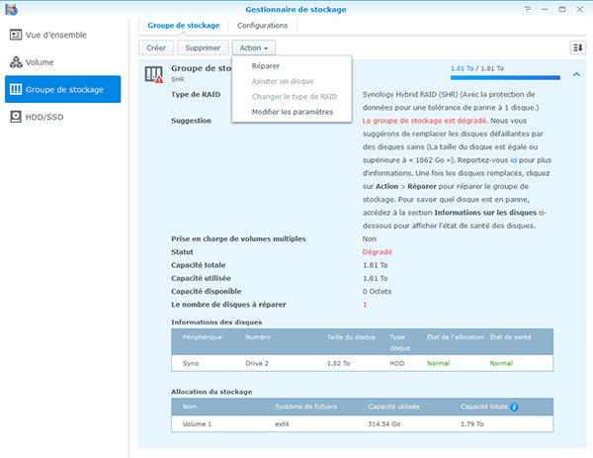Screen dimensions: 593x458
Task: Choose Réparer from the Action menu
Action: coord(266,65)
